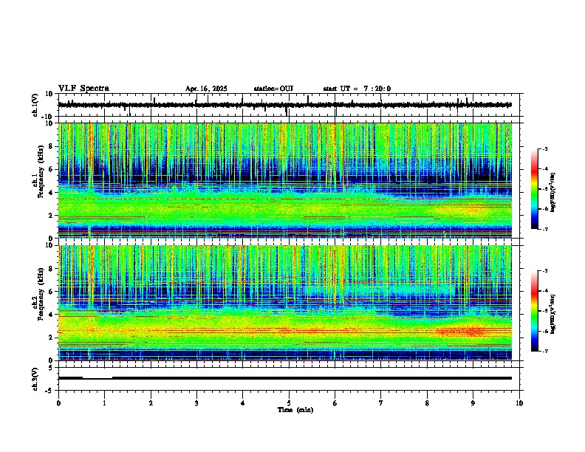The image size is (585, 452).
Task: Click the "-10" tick on ch.1(V) axis
Action: (x=48, y=117)
